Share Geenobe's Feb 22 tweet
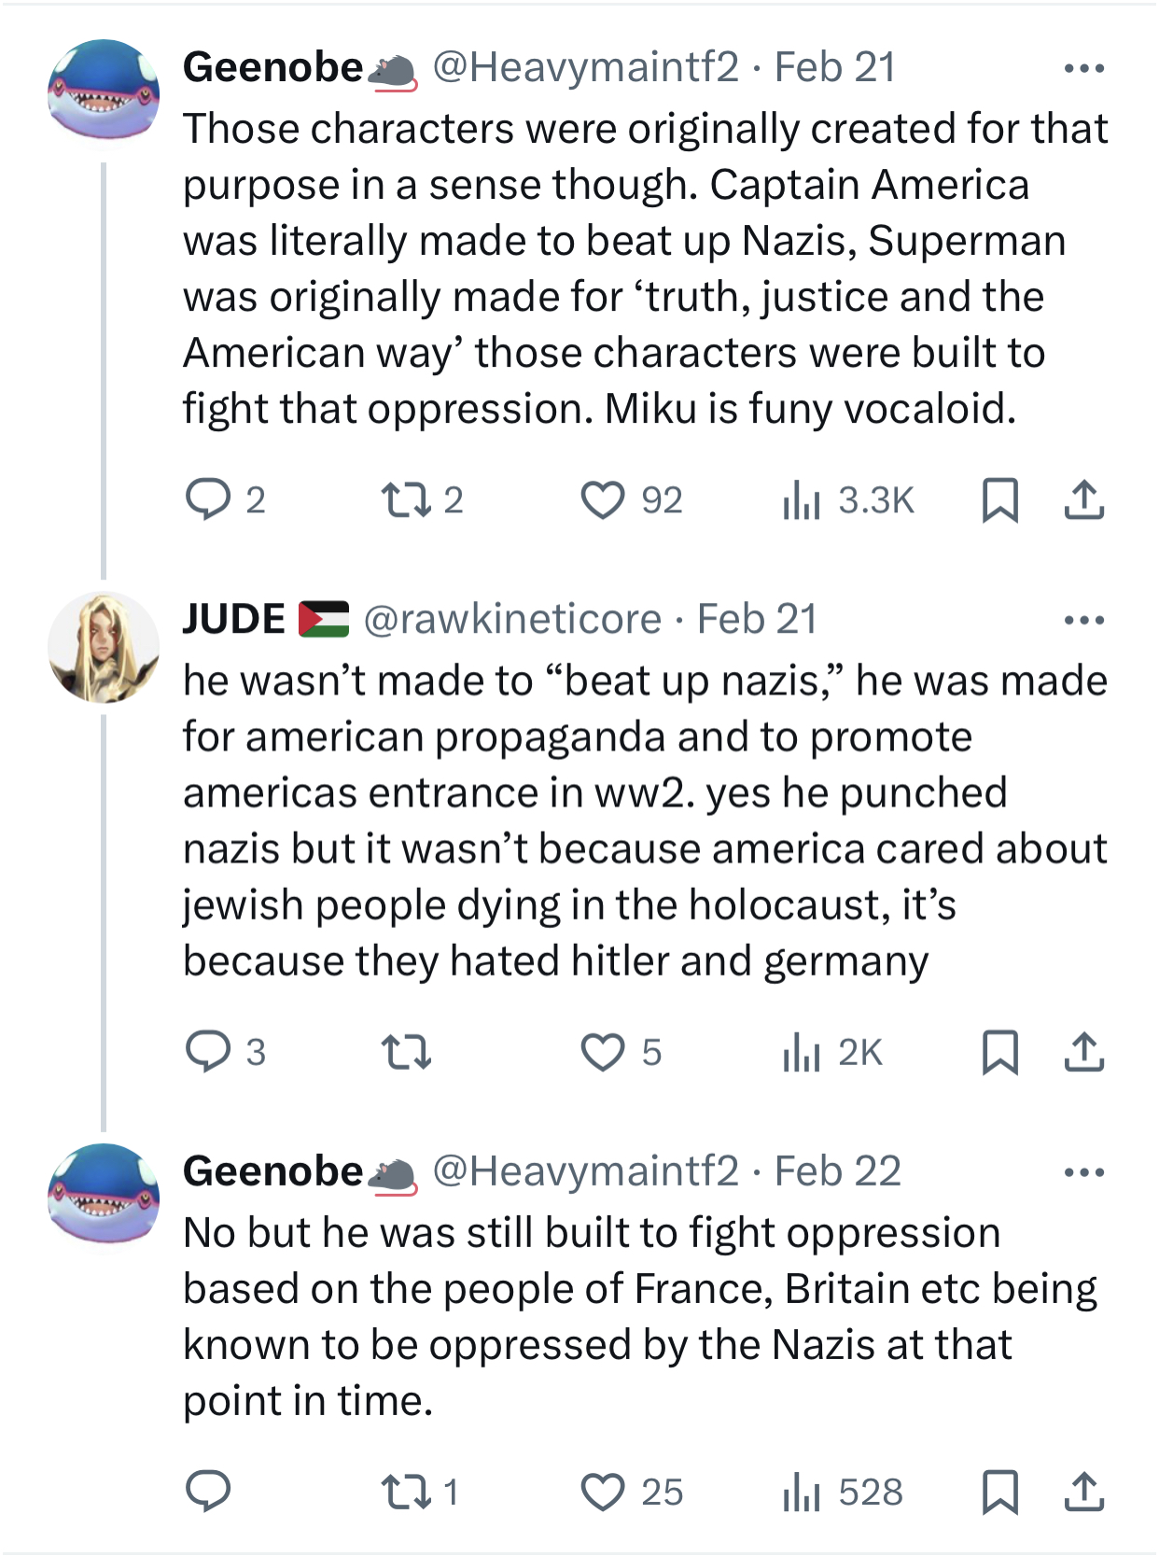The height and width of the screenshot is (1556, 1159). click(x=1083, y=1492)
